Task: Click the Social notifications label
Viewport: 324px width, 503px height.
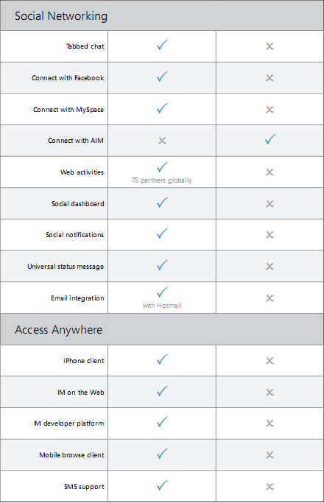Action: click(75, 235)
